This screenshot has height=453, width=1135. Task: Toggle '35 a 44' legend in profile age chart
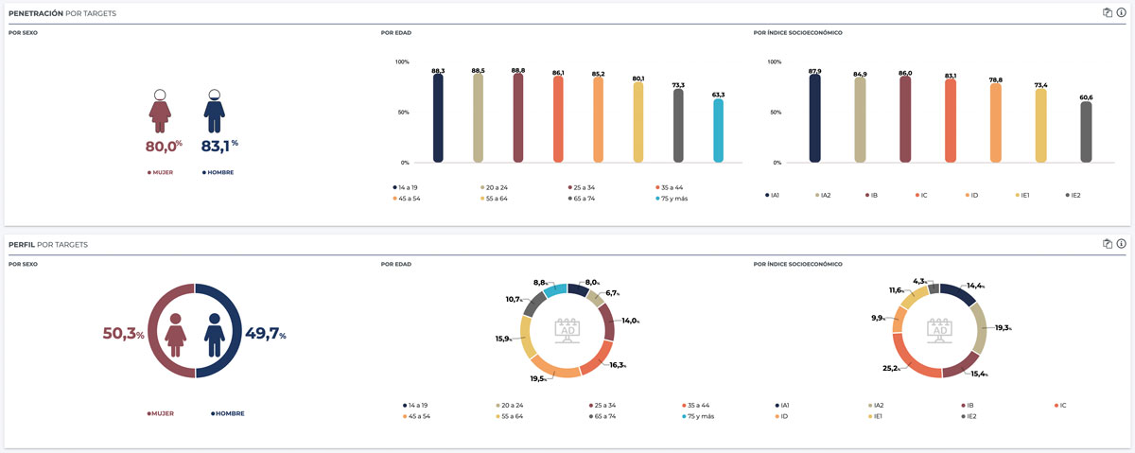(x=700, y=405)
